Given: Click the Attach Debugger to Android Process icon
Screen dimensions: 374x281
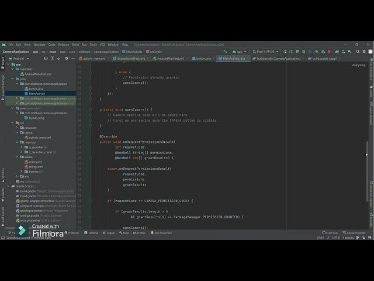Looking at the screenshot, I should pos(323,52).
